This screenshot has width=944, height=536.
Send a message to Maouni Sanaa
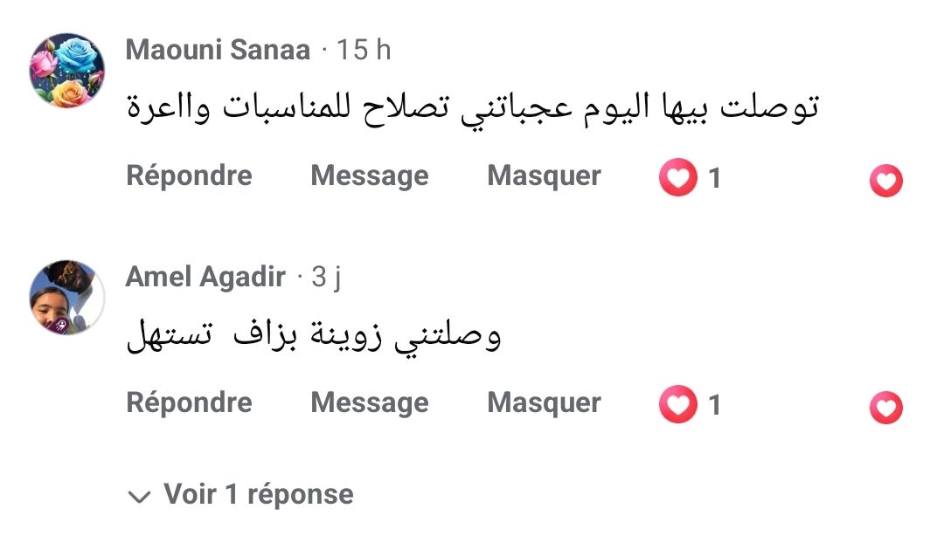click(x=369, y=176)
